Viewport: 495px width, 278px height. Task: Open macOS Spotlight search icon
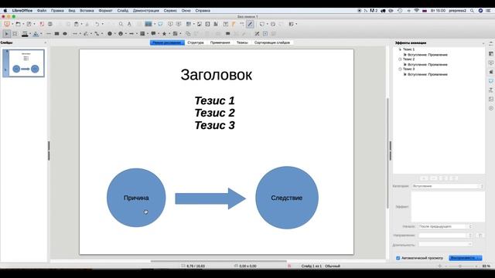click(472, 10)
